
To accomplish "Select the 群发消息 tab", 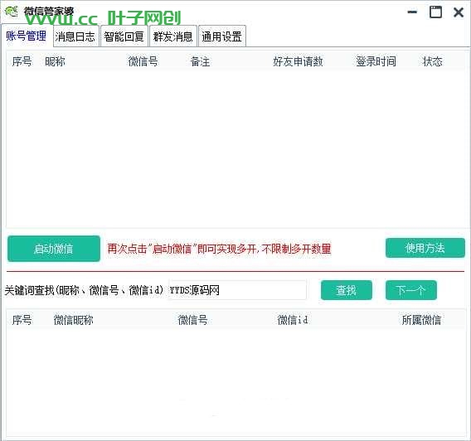I will [x=173, y=36].
